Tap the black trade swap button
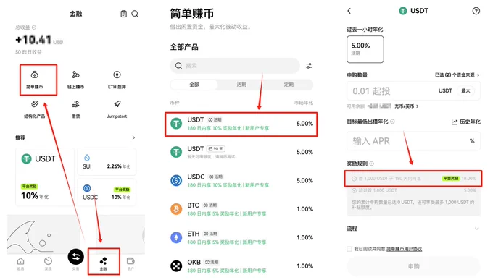 click(76, 256)
